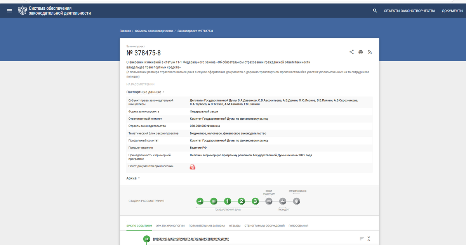Click the Законопроект №378475-8 breadcrumb
Image resolution: width=466 pixels, height=245 pixels.
[195, 31]
